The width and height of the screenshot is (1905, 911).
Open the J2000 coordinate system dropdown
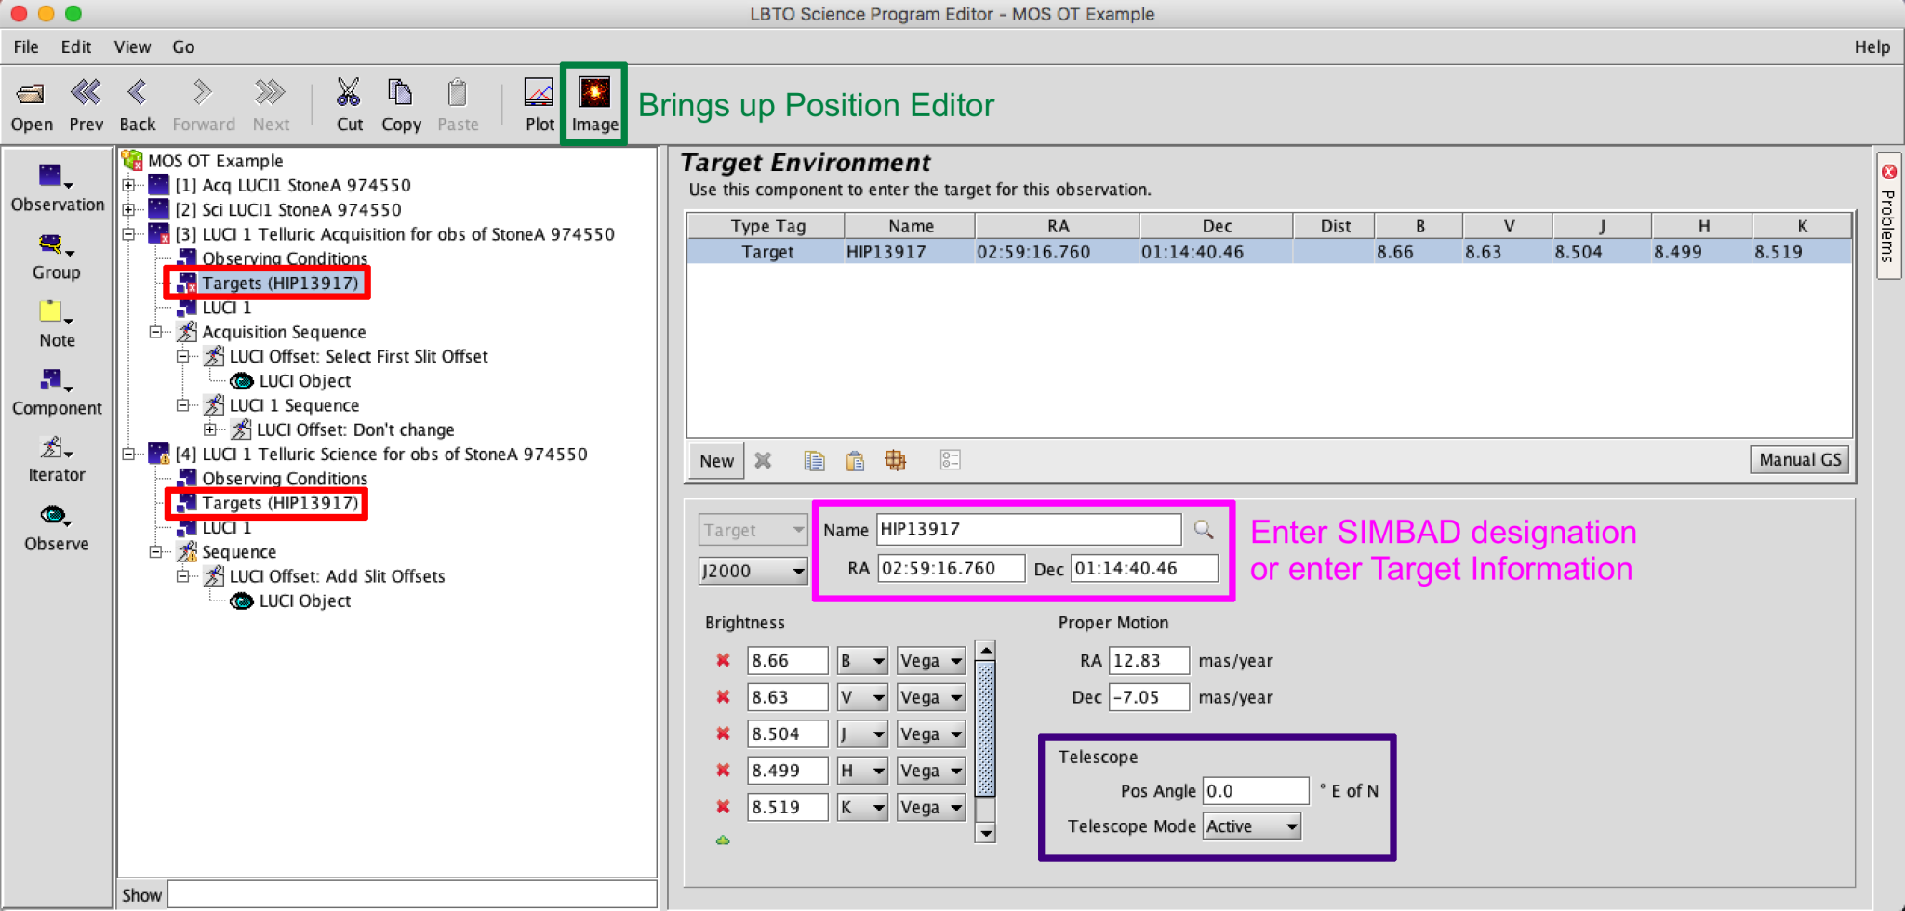coord(753,571)
